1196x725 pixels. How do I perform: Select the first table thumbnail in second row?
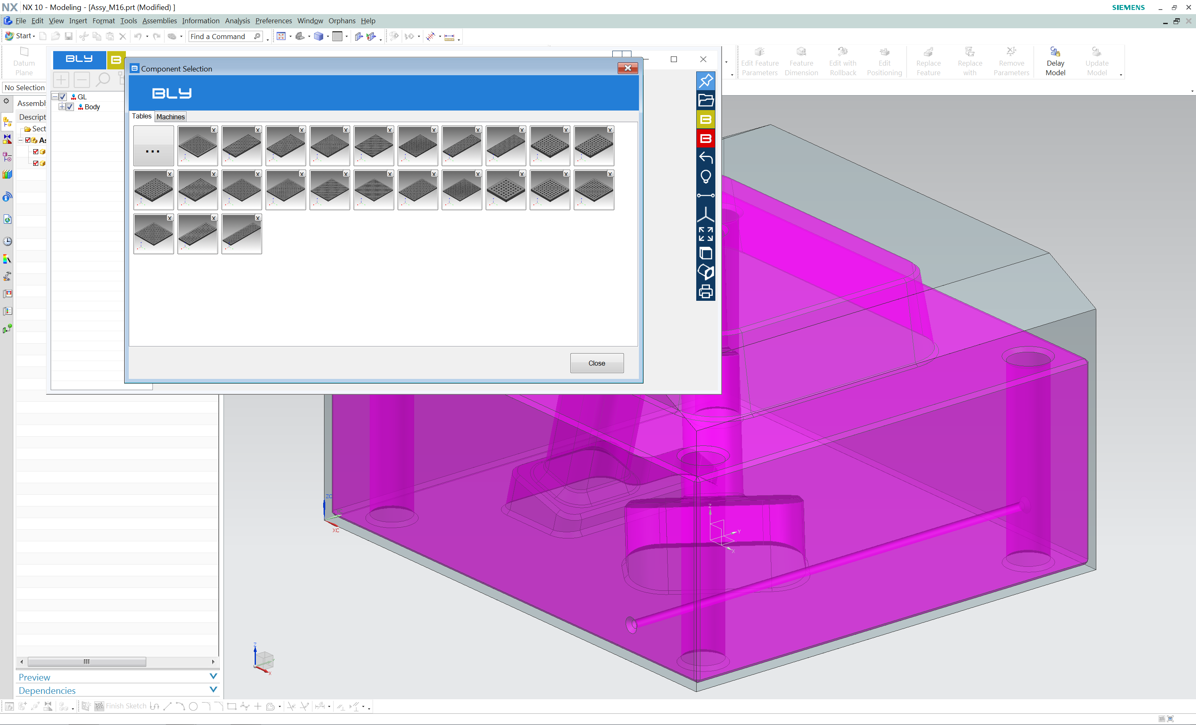[153, 190]
